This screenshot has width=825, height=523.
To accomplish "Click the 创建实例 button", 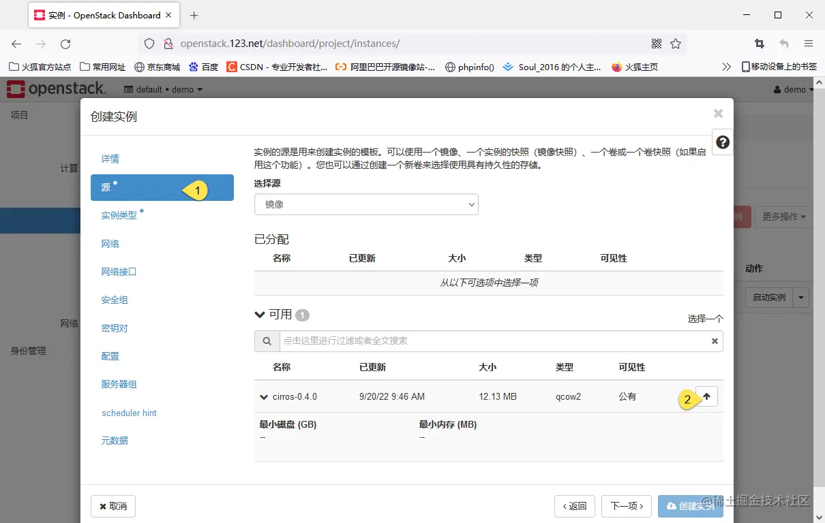I will point(691,506).
